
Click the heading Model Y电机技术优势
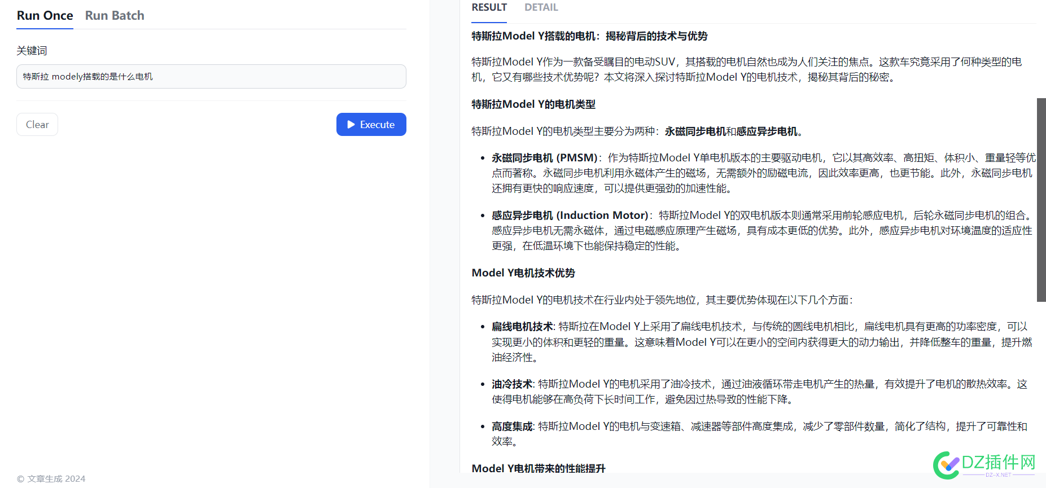pos(523,273)
